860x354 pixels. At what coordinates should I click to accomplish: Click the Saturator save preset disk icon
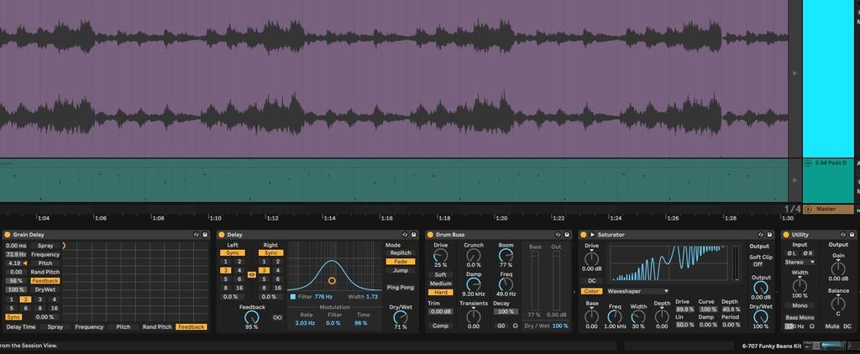point(770,235)
